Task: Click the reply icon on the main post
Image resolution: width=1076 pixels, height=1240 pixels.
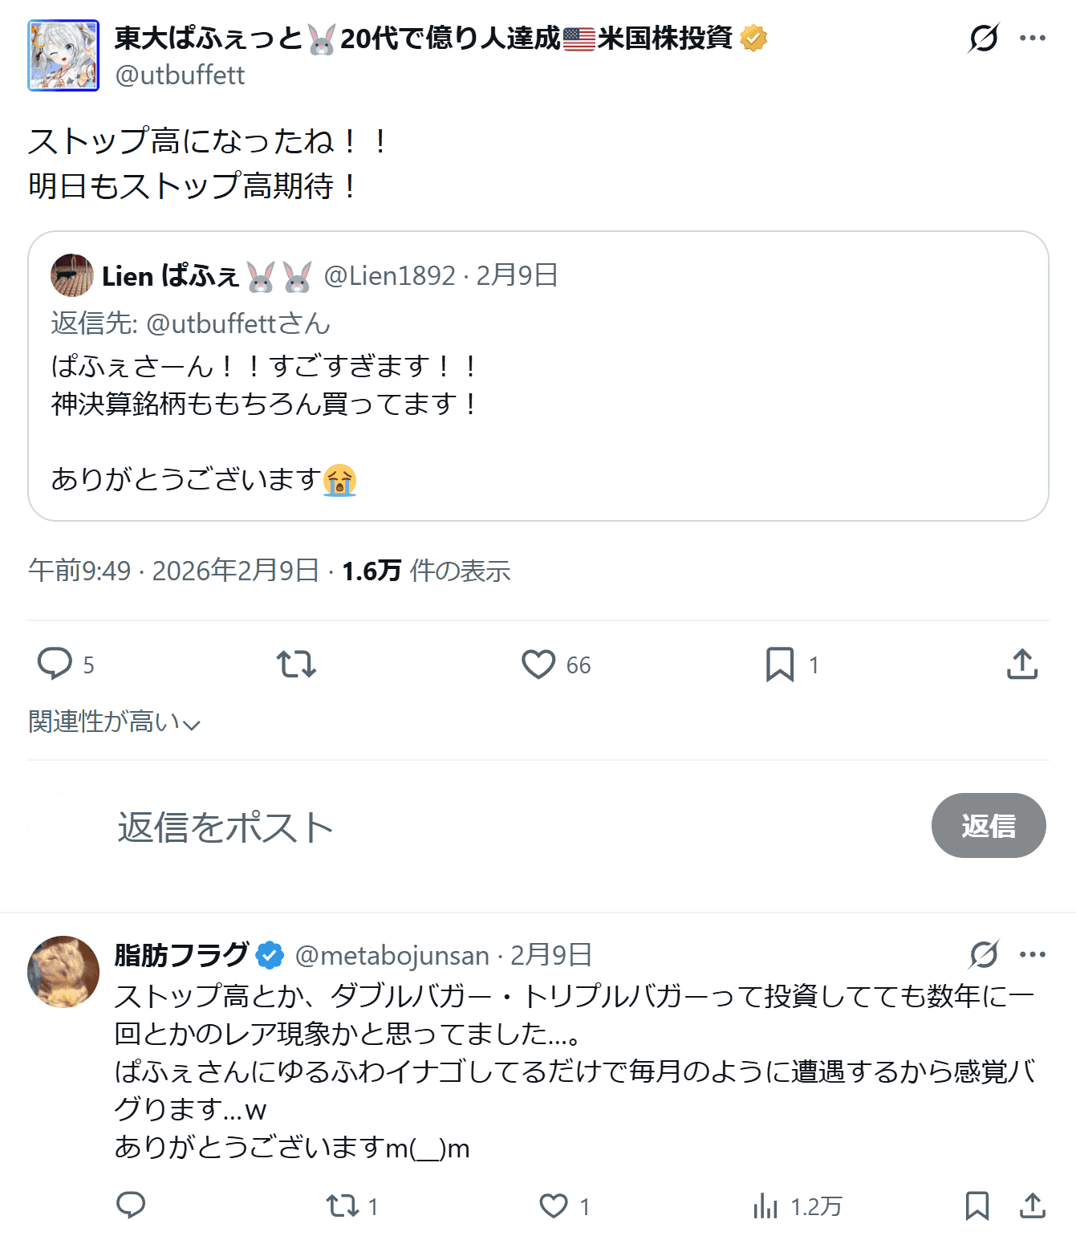Action: point(55,665)
